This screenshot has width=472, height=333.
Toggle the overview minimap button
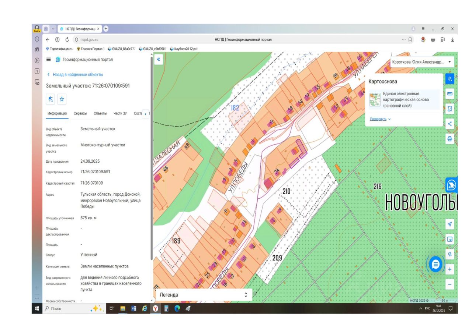(x=450, y=239)
